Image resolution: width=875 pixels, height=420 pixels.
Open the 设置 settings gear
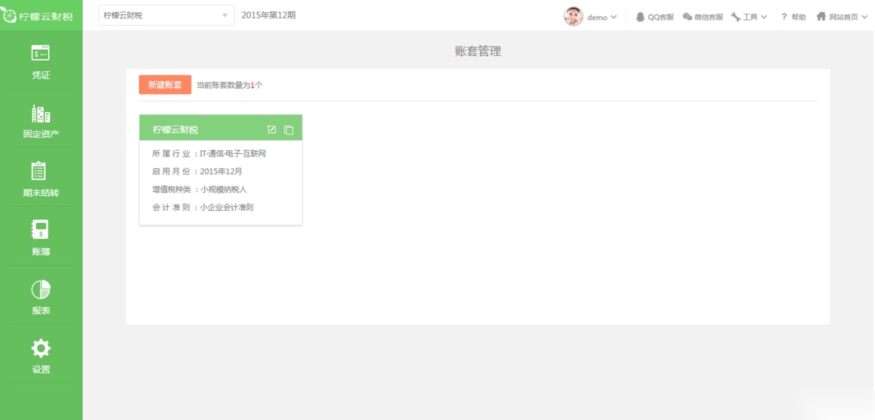(41, 356)
